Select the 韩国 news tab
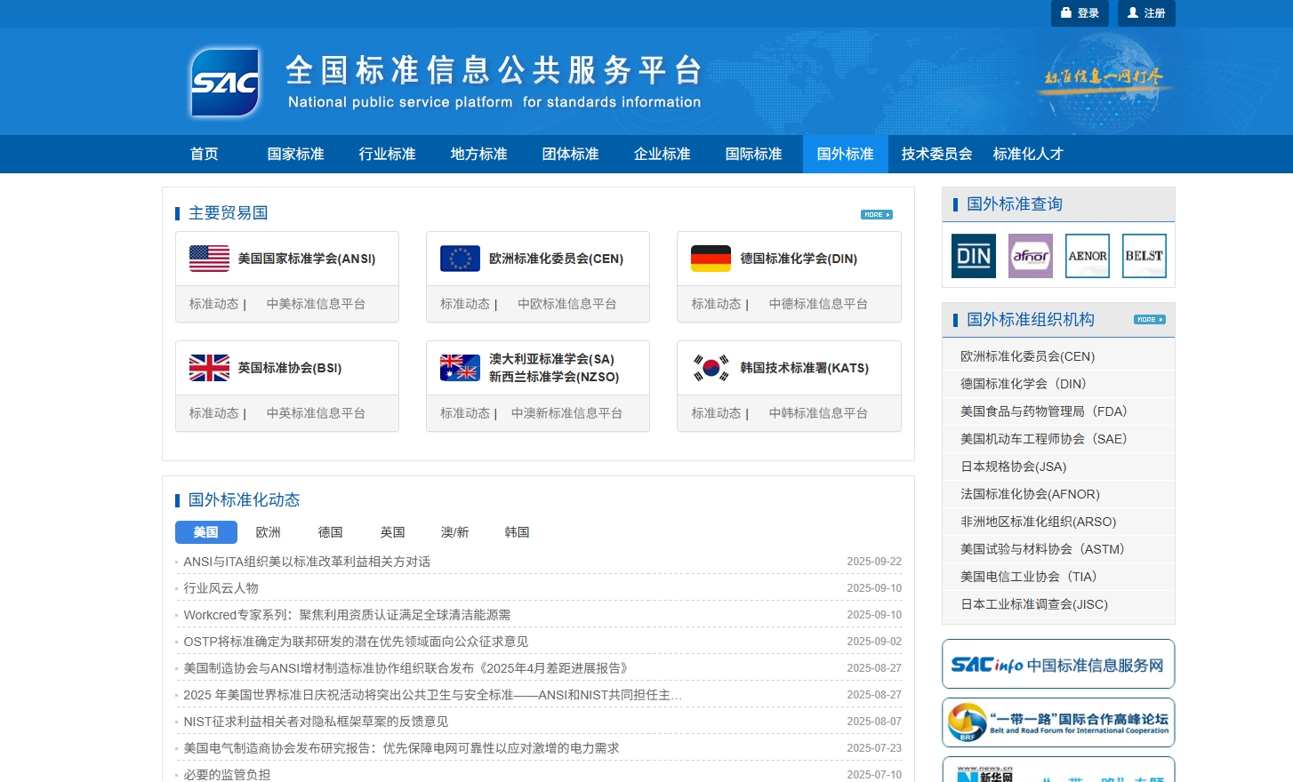The image size is (1293, 782). [x=517, y=532]
